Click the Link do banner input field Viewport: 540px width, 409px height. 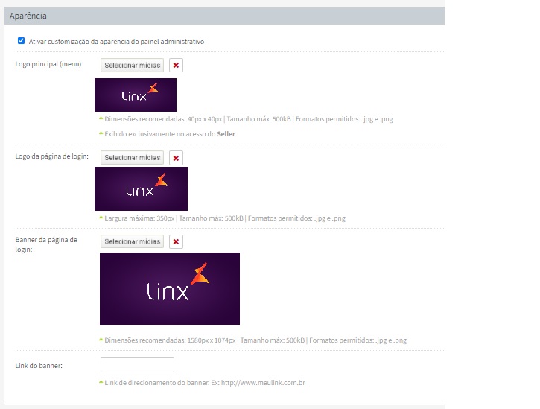click(x=137, y=364)
